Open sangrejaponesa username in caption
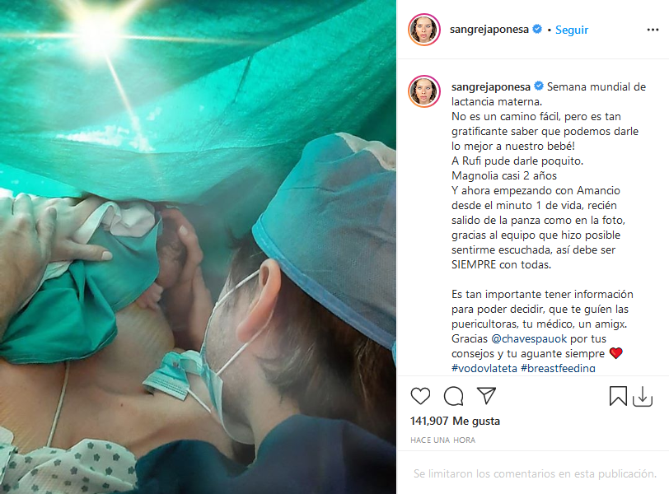 (x=491, y=87)
